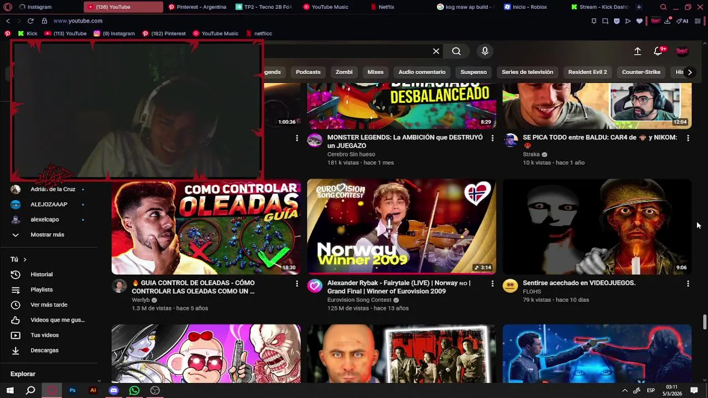Select the Resident Evil 2 chip

point(587,72)
